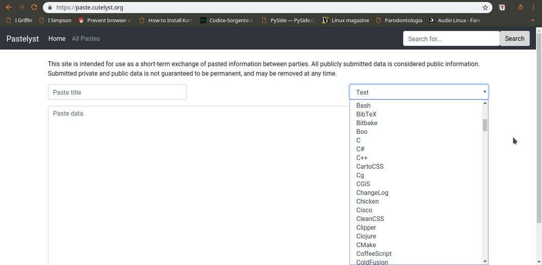The height and width of the screenshot is (265, 542).
Task: Select C++ from the language list
Action: point(362,158)
